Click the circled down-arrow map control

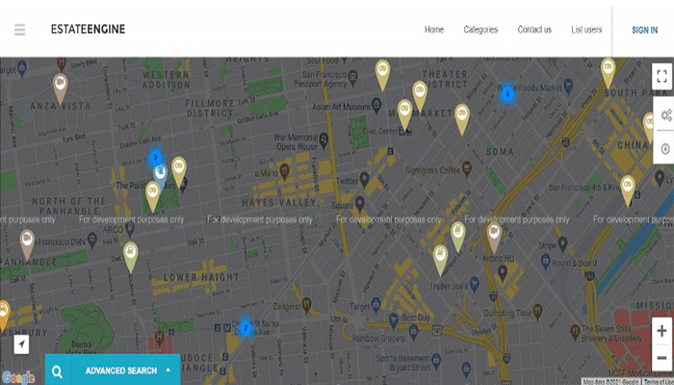tap(665, 148)
